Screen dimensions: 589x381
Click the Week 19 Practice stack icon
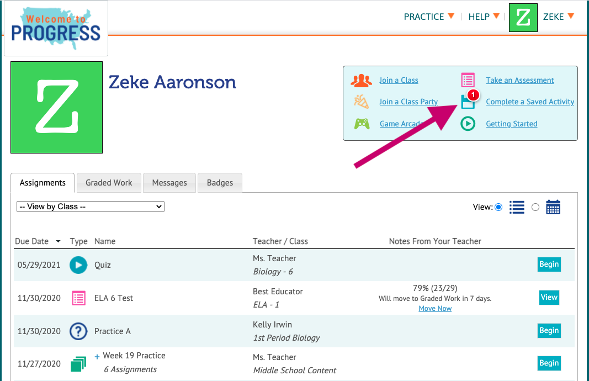tap(78, 364)
